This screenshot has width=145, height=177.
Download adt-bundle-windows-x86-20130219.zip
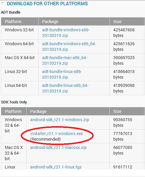pyautogui.click(x=66, y=33)
